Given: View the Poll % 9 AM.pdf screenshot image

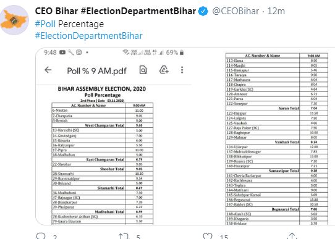Looking at the screenshot, I should pos(114,136).
